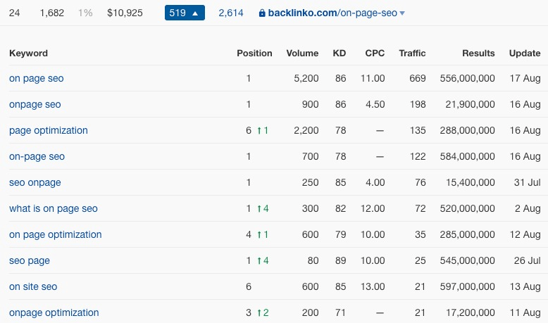Click the padlock icon before backlinko.com
548x323 pixels.
click(262, 13)
